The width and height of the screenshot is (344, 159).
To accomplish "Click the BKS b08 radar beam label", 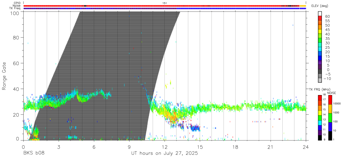I will coord(34,153).
